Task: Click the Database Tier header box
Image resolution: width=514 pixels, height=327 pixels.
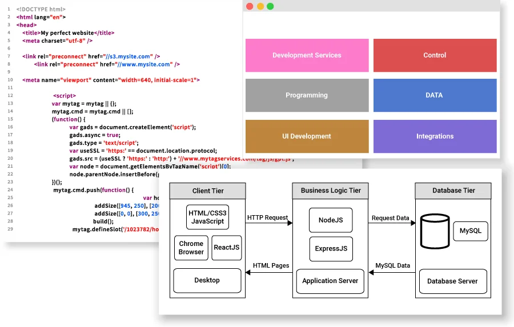Action: click(x=453, y=191)
